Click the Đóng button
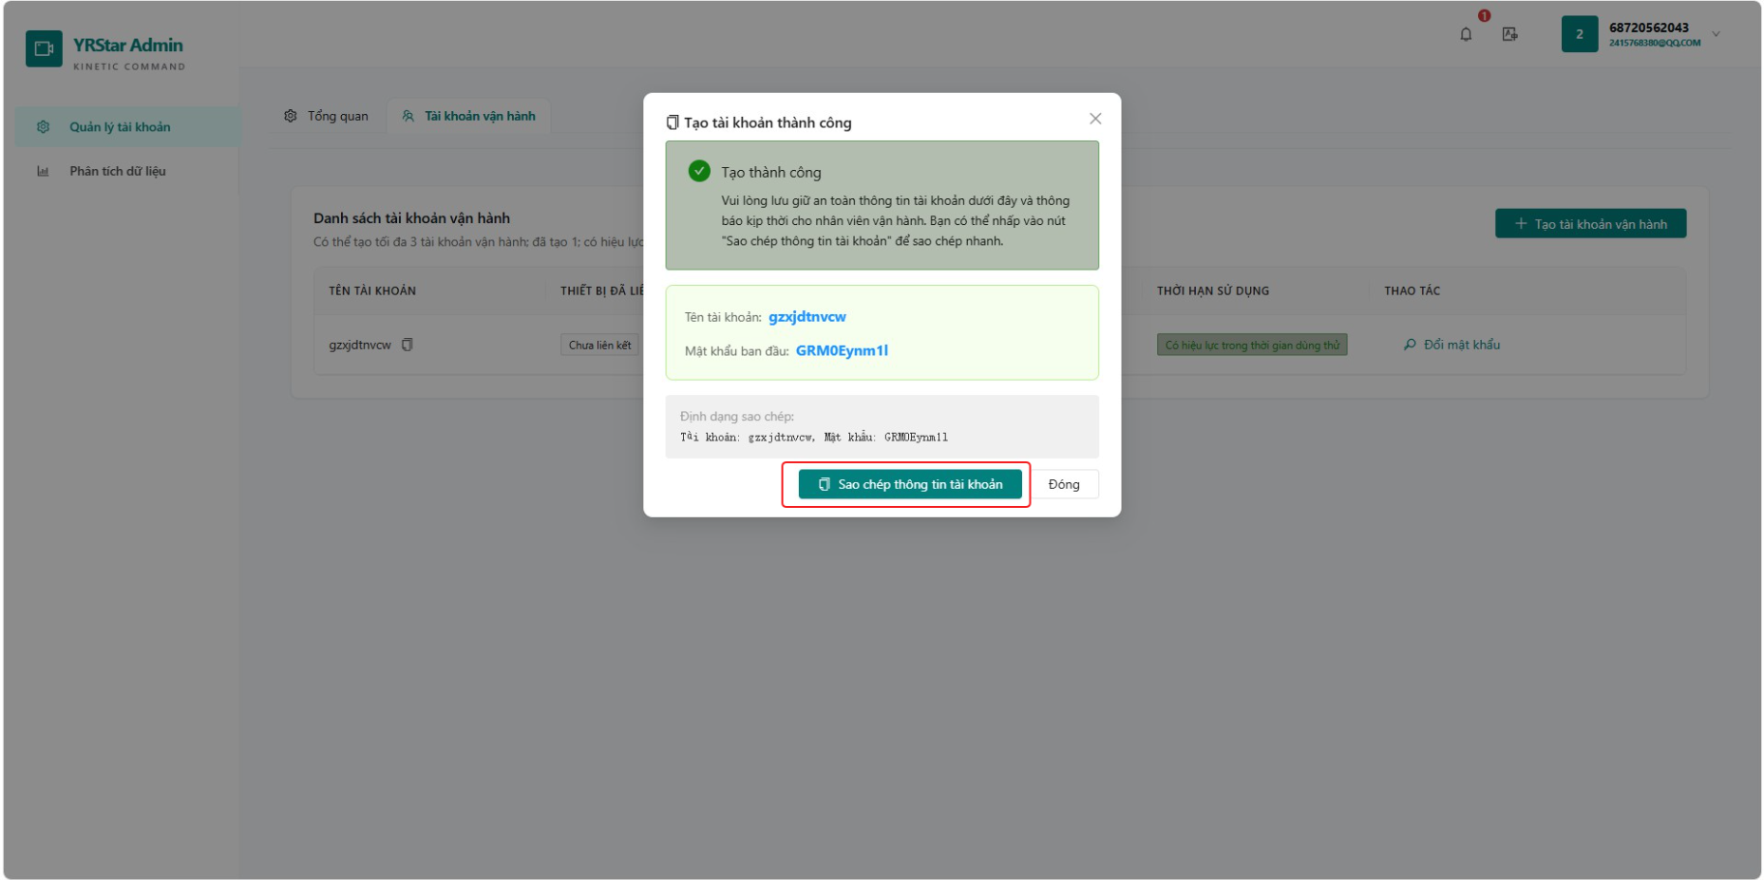The width and height of the screenshot is (1764, 880). (1064, 484)
